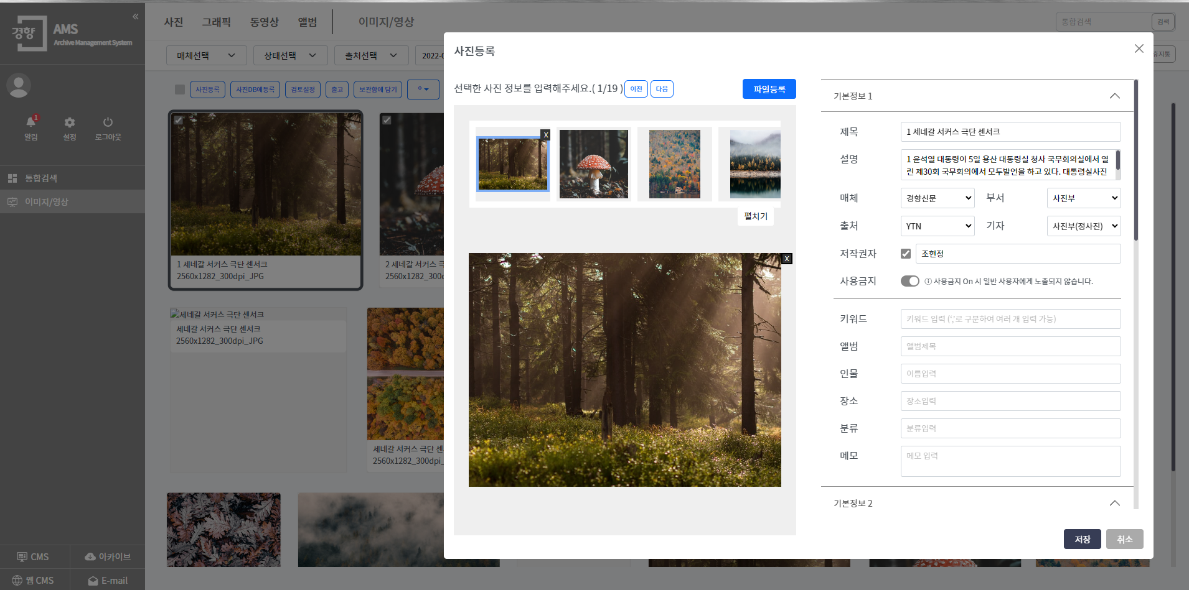Save the photo info with 저장
The width and height of the screenshot is (1189, 590).
1083,539
